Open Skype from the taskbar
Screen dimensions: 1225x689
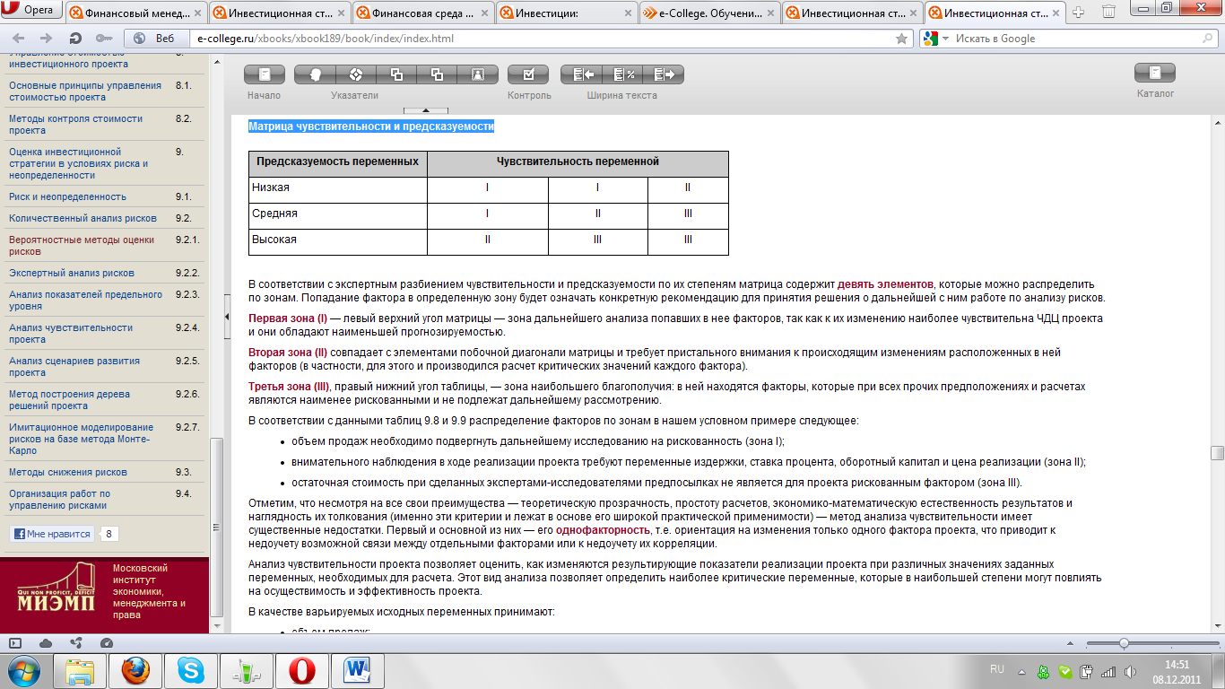(x=190, y=671)
